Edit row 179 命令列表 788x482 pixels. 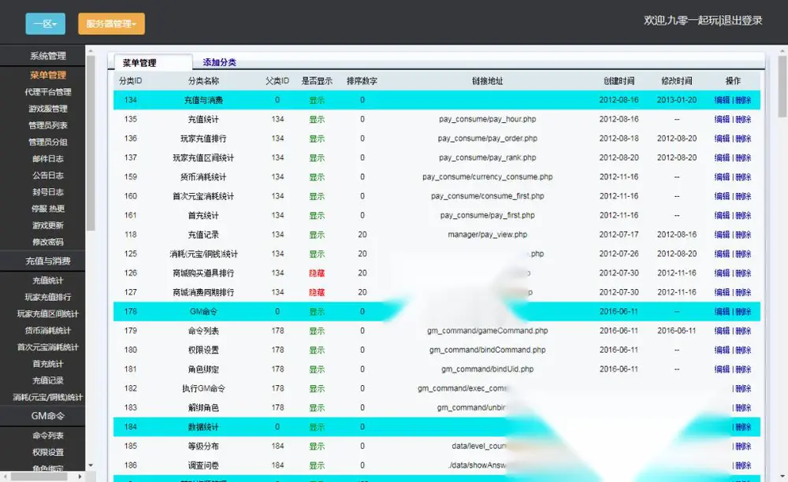tap(722, 330)
